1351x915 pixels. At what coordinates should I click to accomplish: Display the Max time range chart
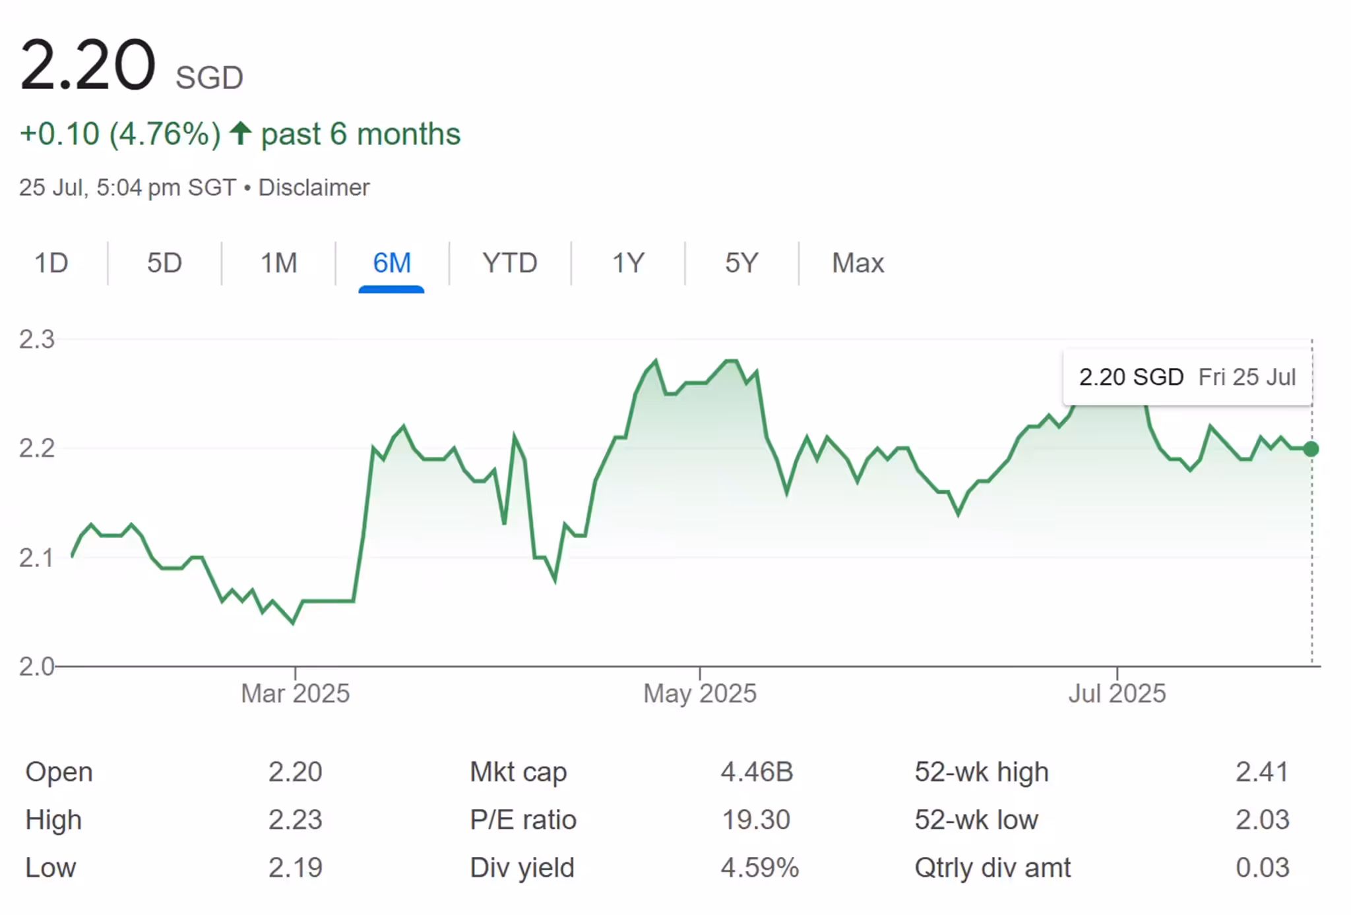(x=858, y=263)
